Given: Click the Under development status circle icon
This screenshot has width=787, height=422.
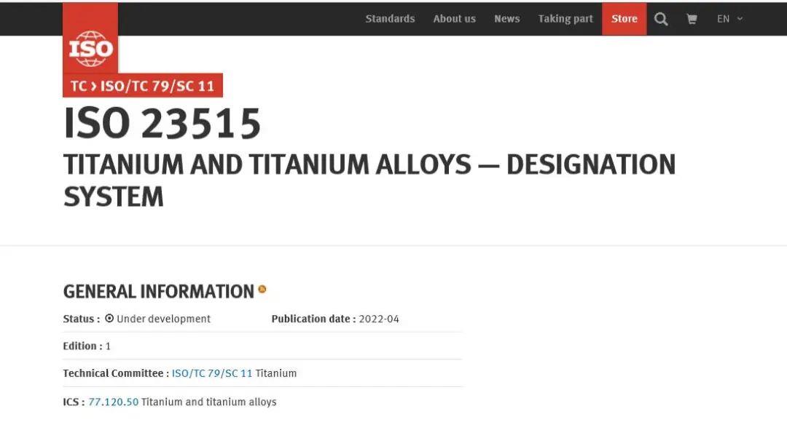Looking at the screenshot, I should 109,319.
